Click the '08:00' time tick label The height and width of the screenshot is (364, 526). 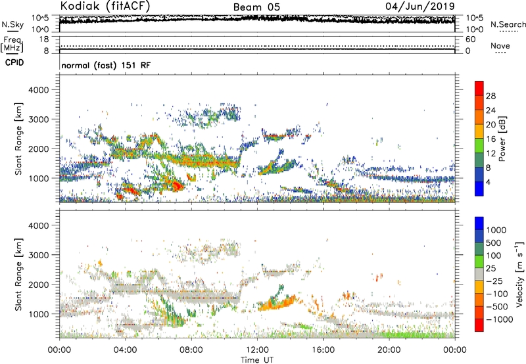coord(191,350)
